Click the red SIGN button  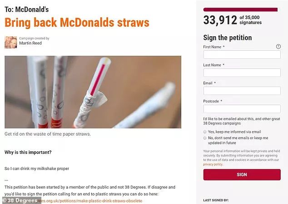click(x=242, y=175)
